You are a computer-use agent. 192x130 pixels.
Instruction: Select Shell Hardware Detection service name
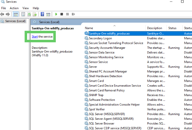pyautogui.click(x=105, y=76)
